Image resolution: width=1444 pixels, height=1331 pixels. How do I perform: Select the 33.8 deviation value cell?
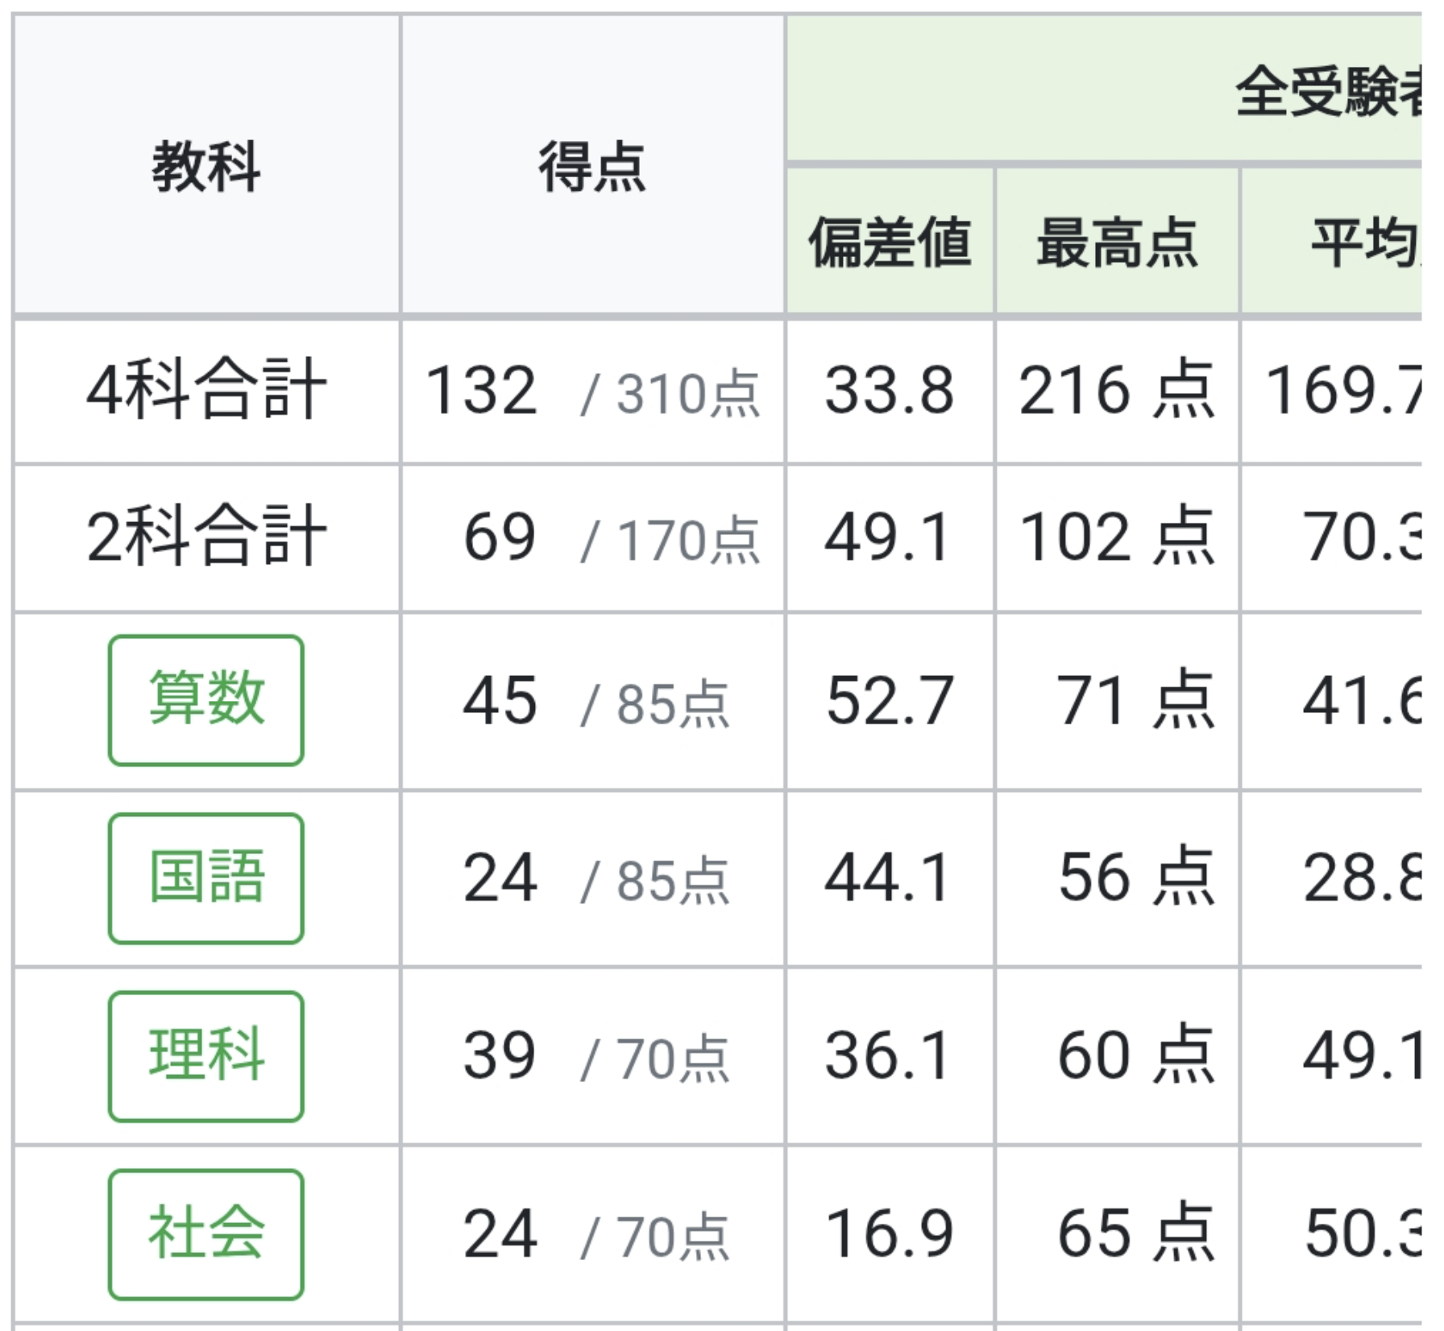[x=890, y=392]
